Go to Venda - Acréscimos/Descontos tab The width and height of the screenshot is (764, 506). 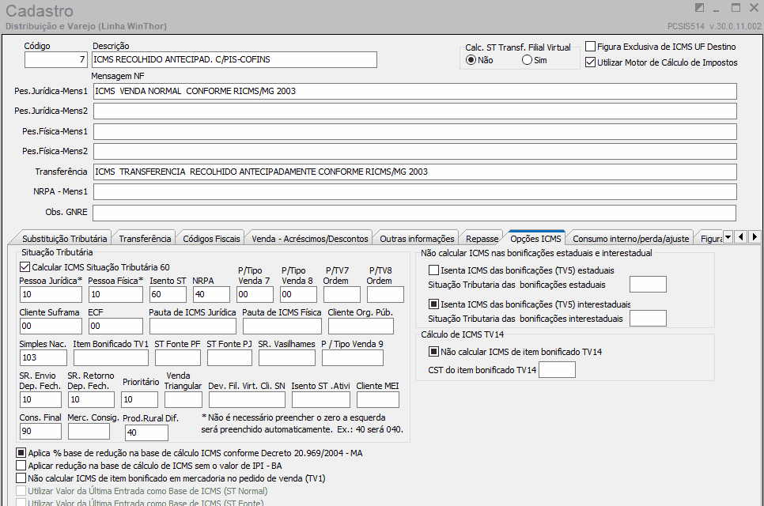click(x=310, y=239)
